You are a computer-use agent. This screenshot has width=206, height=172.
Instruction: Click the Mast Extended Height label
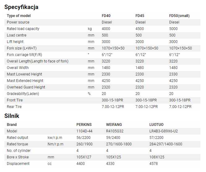coord(25,81)
